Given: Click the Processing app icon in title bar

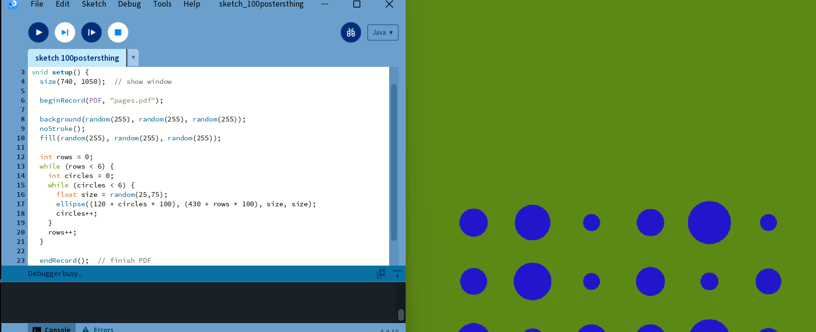Looking at the screenshot, I should click(x=13, y=4).
